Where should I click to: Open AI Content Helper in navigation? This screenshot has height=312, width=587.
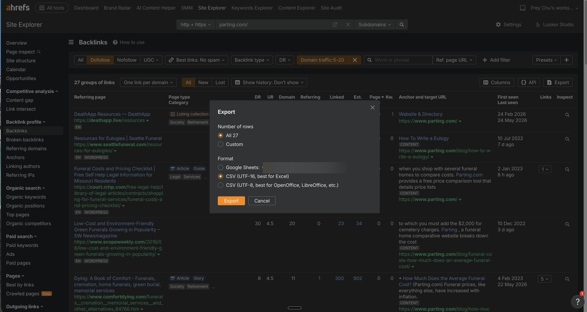[x=156, y=8]
